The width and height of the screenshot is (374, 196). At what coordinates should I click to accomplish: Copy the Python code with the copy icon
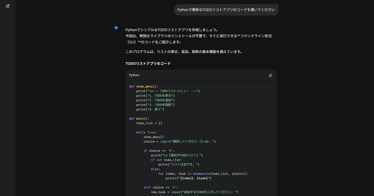270,75
